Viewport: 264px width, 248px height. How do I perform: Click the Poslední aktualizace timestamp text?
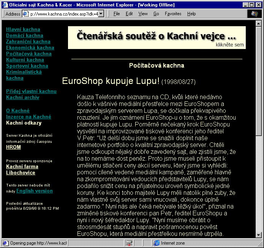pyautogui.click(x=32, y=206)
